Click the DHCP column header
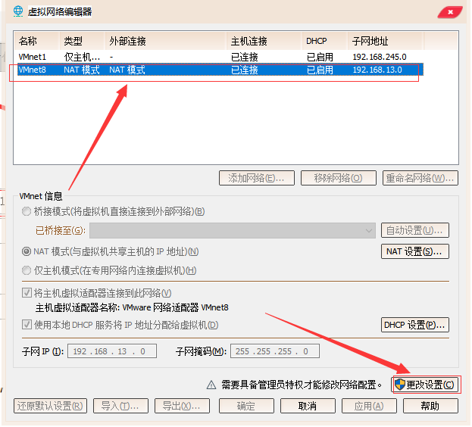This screenshot has height=427, width=472. (x=325, y=41)
